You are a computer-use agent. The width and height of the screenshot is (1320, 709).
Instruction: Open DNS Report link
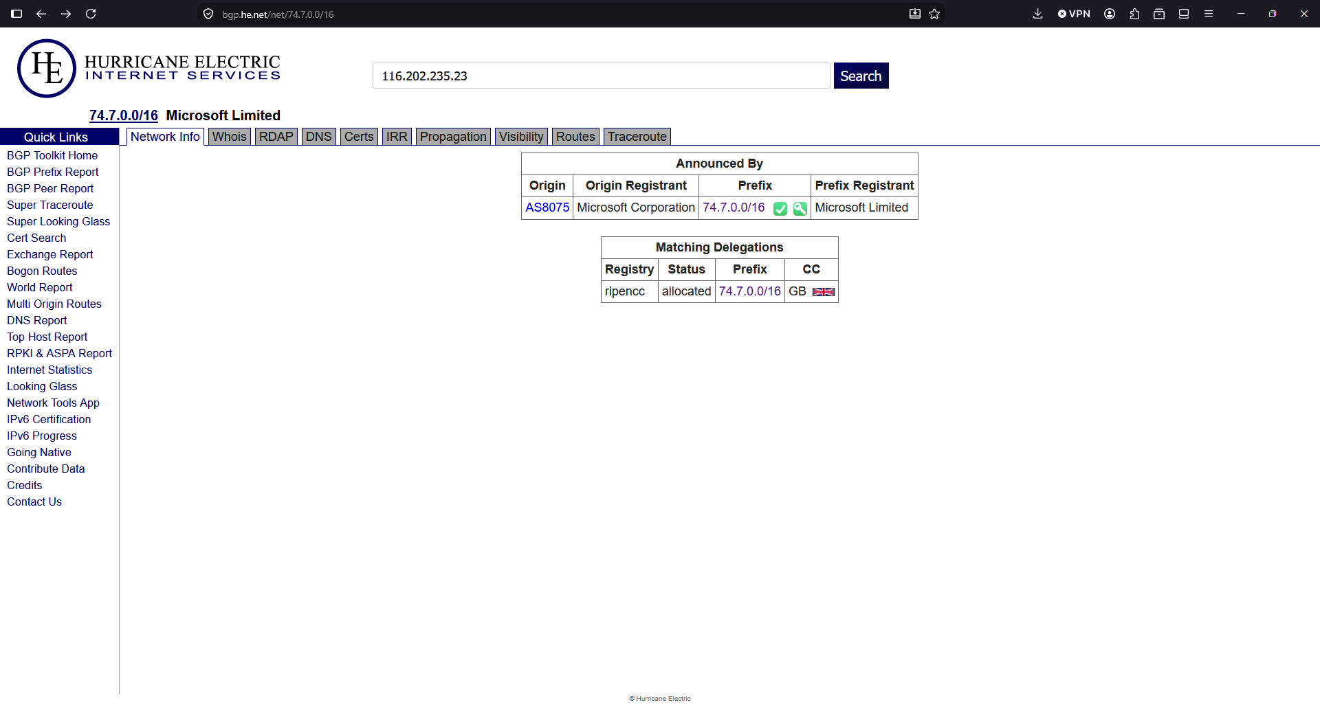point(37,320)
